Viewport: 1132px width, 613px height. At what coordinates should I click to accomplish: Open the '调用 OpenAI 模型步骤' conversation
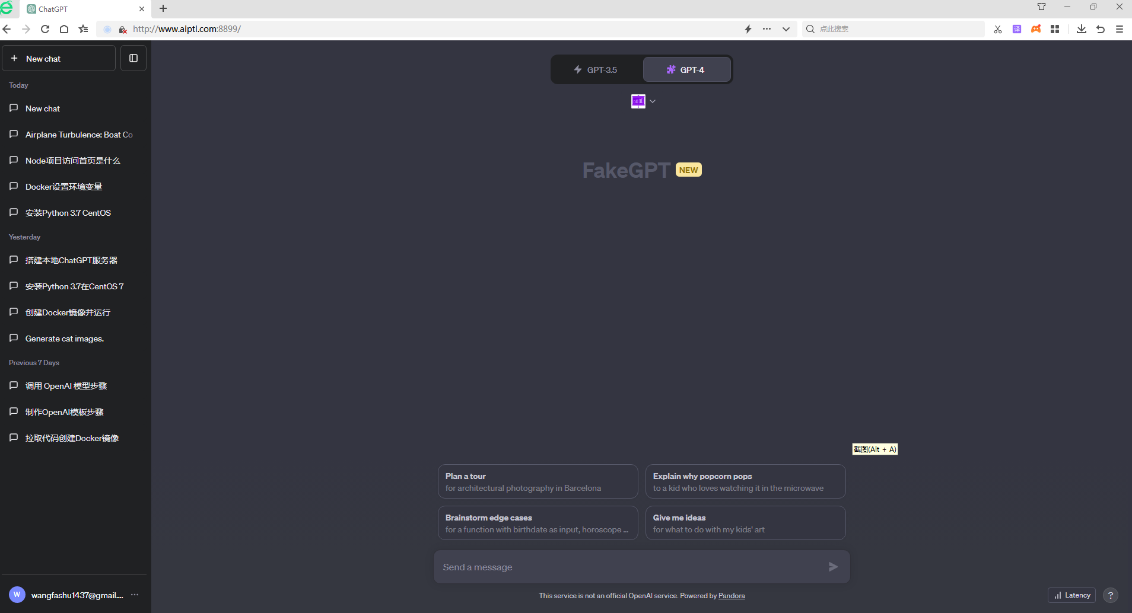coord(75,386)
